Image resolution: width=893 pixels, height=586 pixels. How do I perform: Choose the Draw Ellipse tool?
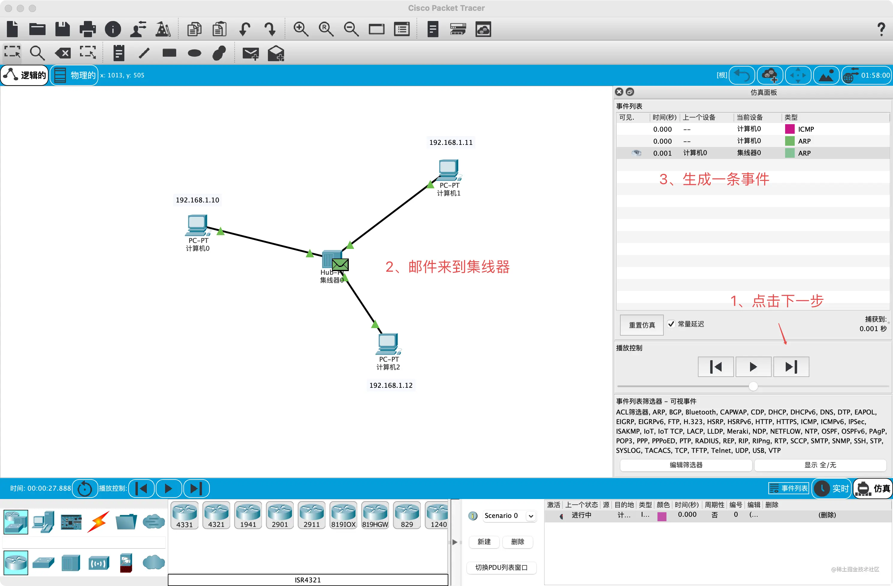(x=194, y=53)
